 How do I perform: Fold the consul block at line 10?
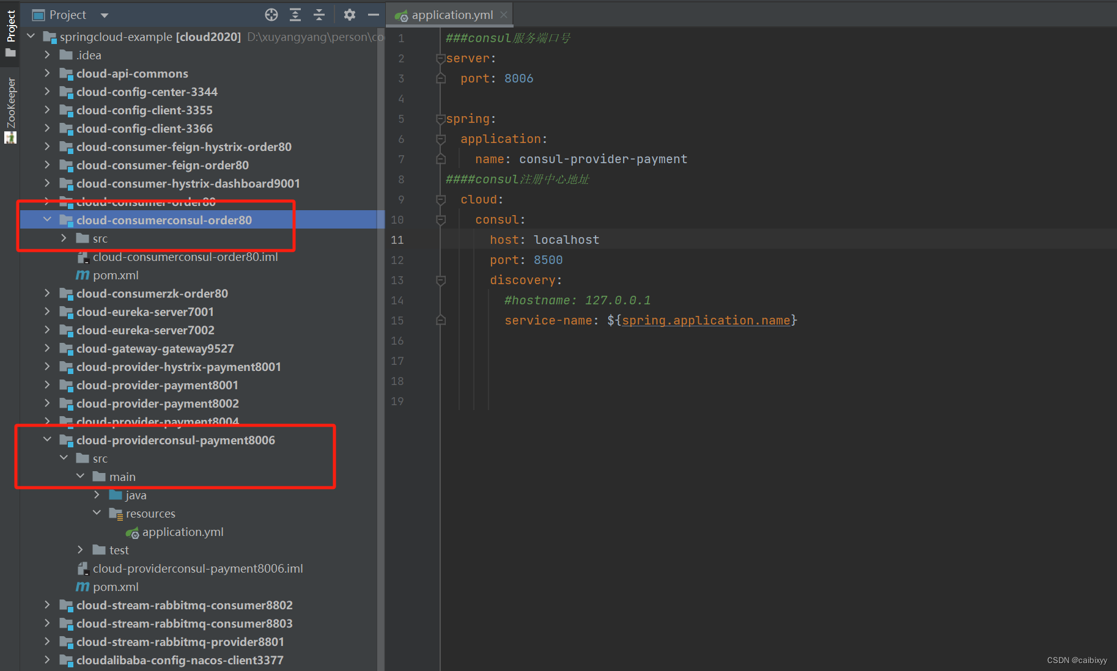pyautogui.click(x=441, y=220)
